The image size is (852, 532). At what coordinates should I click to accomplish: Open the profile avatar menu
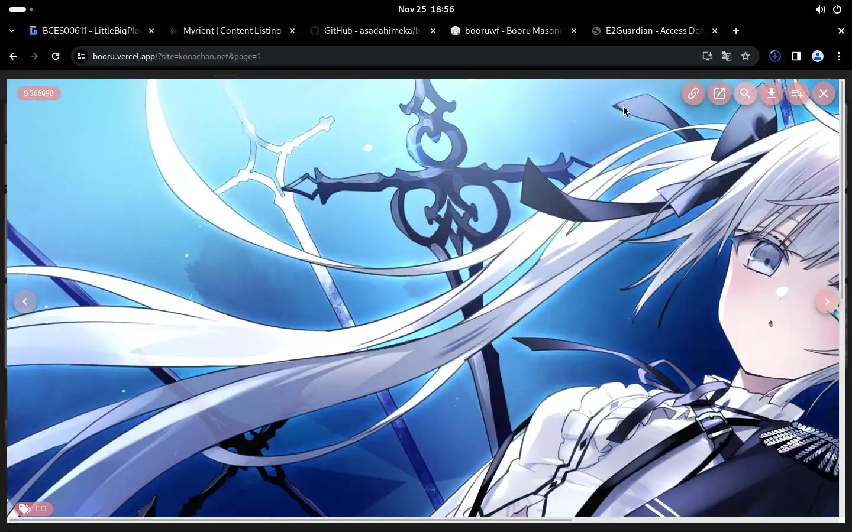coord(818,56)
